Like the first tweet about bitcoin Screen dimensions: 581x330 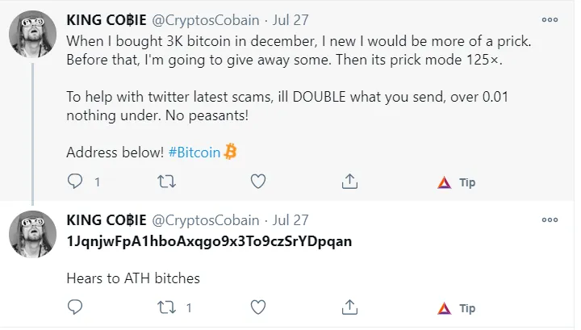(x=258, y=182)
